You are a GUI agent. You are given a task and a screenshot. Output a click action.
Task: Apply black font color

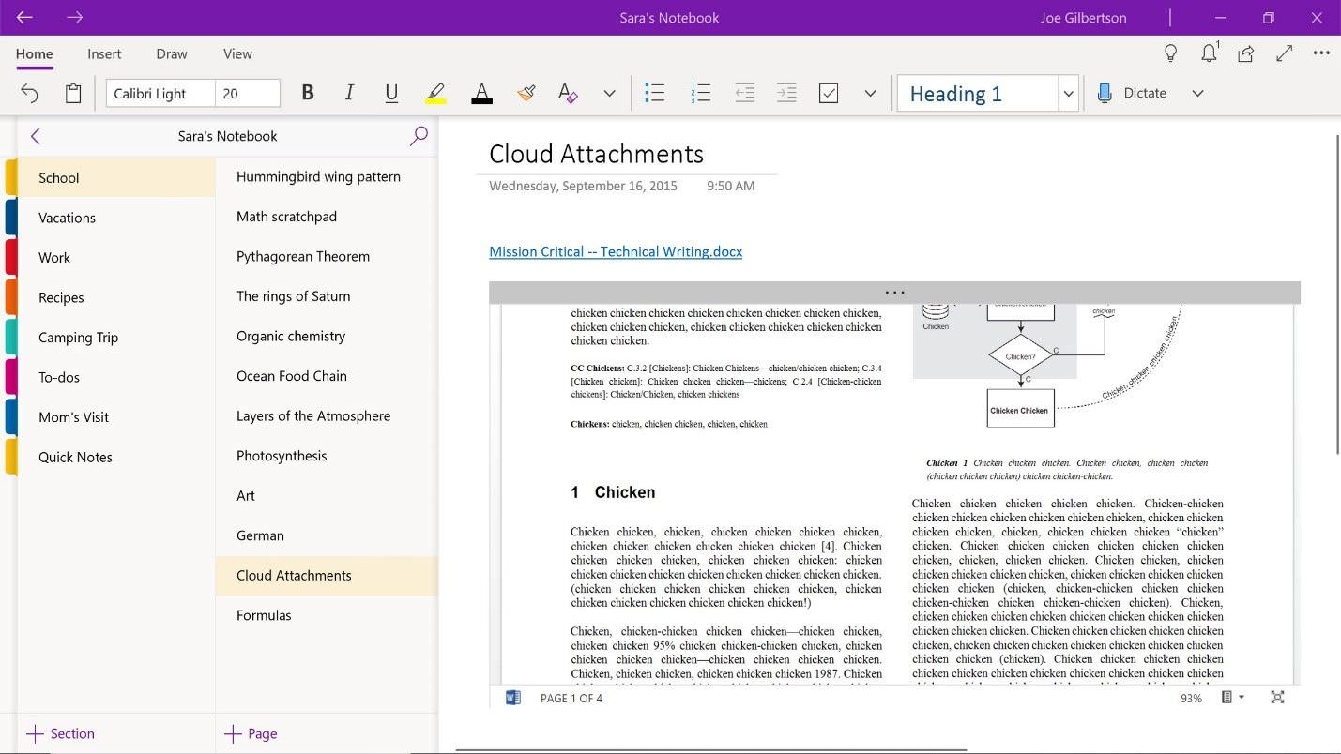pos(481,93)
